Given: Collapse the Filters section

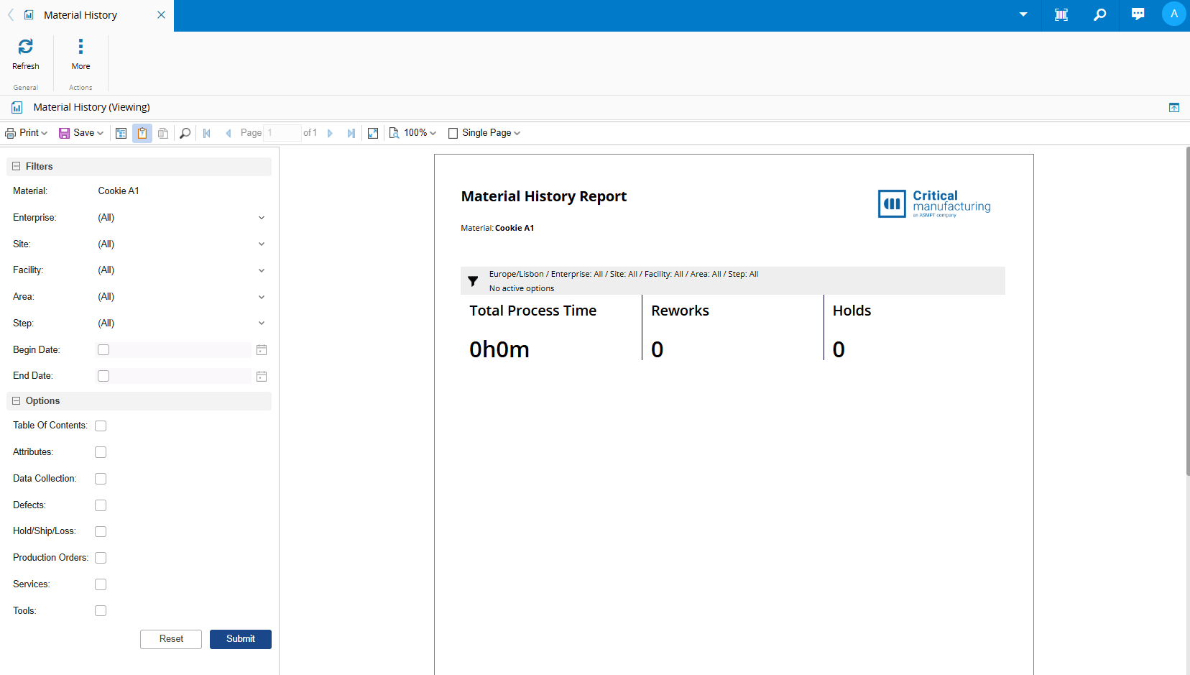Looking at the screenshot, I should pyautogui.click(x=17, y=166).
